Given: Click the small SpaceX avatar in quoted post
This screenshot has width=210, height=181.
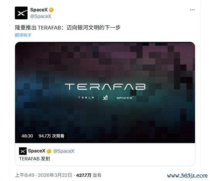Looking at the screenshot, I should point(23,151).
